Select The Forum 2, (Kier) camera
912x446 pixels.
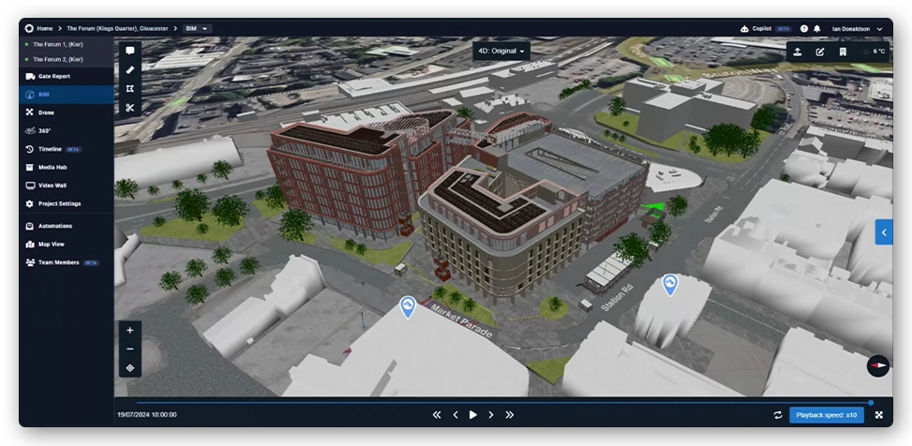tap(67, 59)
